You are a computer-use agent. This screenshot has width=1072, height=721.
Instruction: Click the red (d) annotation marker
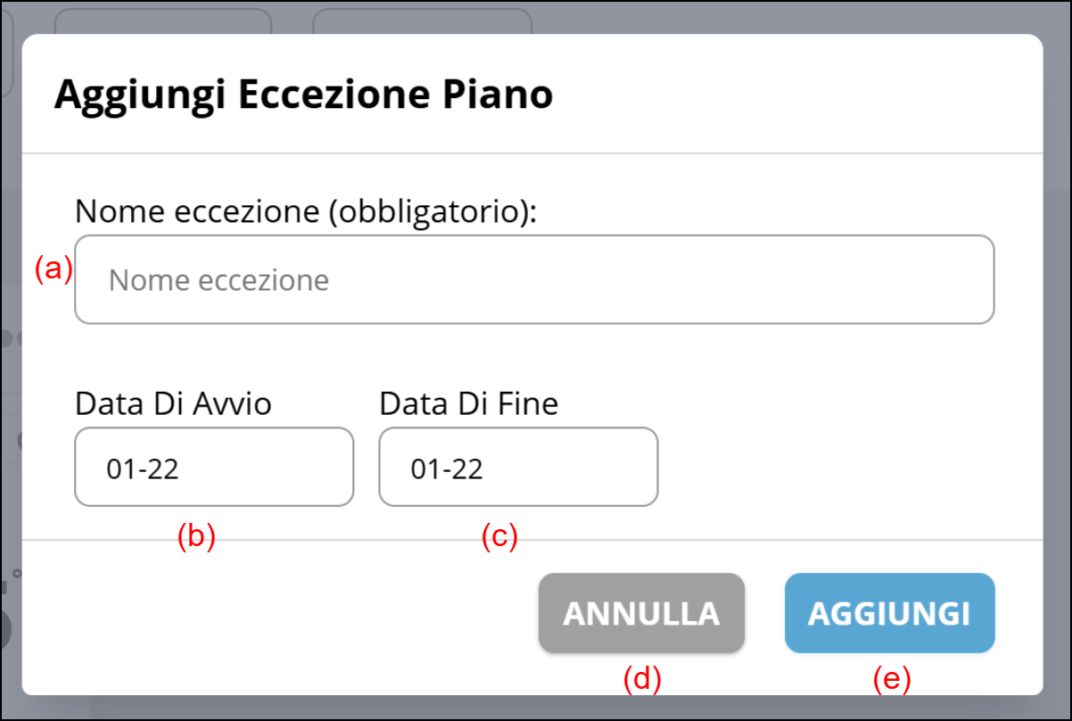point(641,679)
